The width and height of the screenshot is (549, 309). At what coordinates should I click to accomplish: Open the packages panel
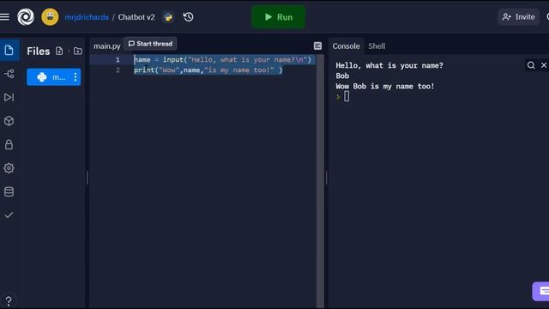pyautogui.click(x=9, y=121)
